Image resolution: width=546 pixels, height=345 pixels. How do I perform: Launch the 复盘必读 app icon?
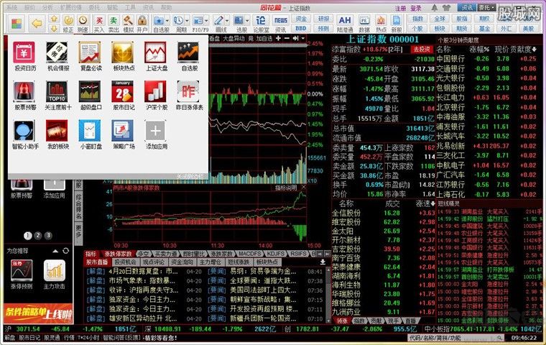tap(90, 52)
